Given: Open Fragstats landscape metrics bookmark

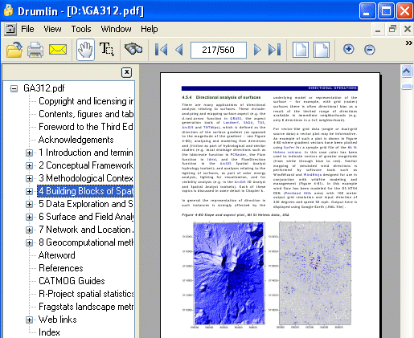Looking at the screenshot, I should click(x=86, y=307).
